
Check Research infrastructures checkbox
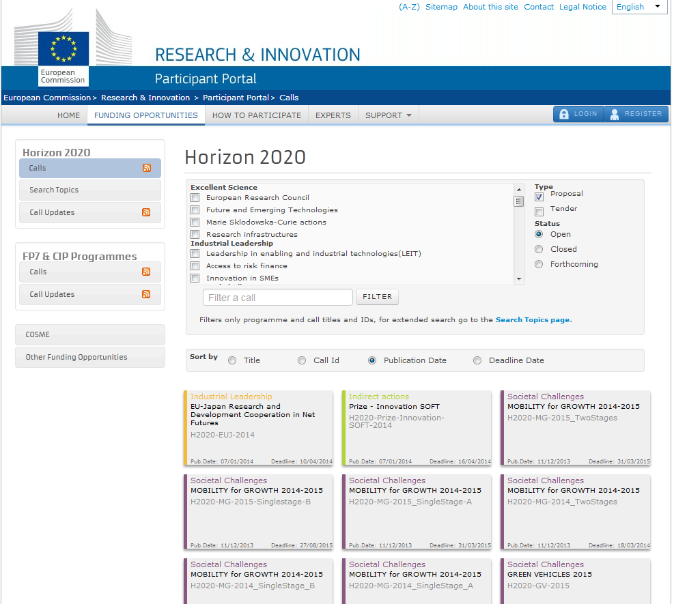click(x=195, y=235)
